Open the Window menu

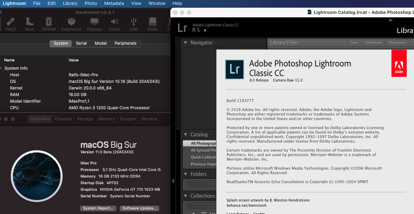(157, 3)
